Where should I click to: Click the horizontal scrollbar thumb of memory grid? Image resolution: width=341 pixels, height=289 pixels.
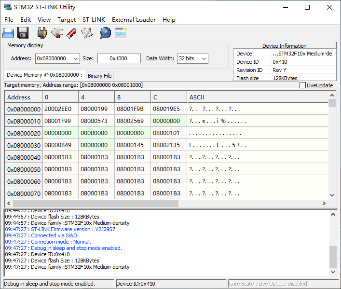tap(95, 203)
